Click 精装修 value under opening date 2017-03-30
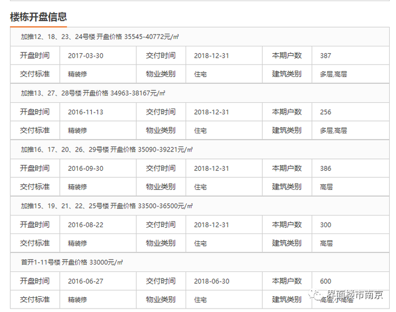The image size is (396, 312). 78,74
